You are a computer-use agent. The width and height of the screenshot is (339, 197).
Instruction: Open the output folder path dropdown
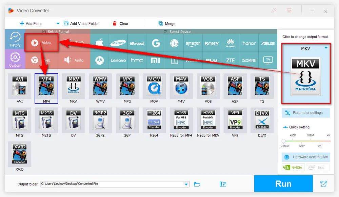(186, 184)
